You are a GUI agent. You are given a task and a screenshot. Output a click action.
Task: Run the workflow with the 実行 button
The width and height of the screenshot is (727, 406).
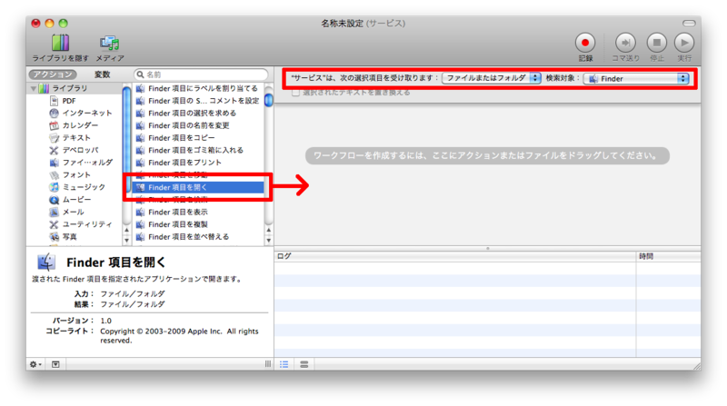tap(684, 43)
